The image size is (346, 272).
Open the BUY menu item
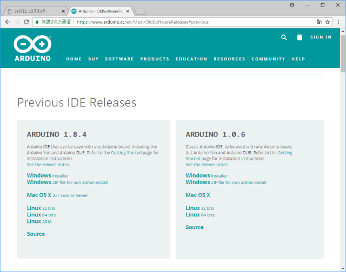[94, 59]
